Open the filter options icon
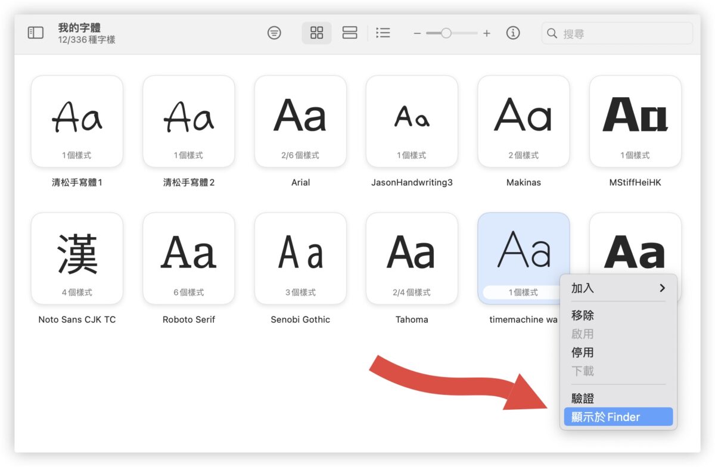The image size is (715, 467). click(274, 33)
